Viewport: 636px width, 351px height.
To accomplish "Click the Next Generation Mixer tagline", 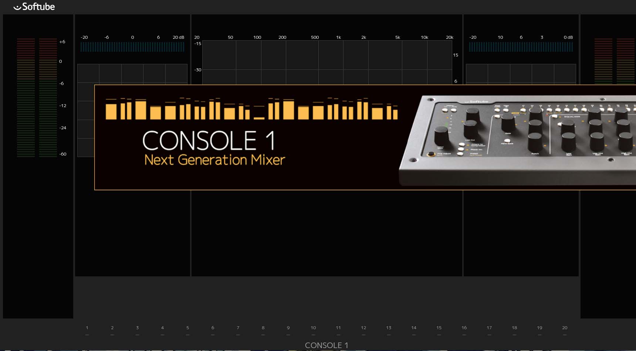I will pyautogui.click(x=214, y=160).
